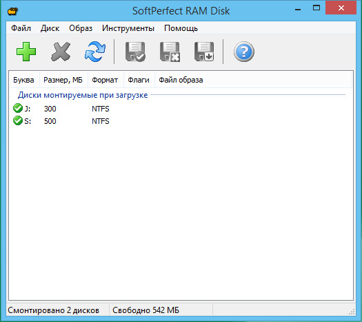
Task: Open the Образ menu
Action: 81,28
